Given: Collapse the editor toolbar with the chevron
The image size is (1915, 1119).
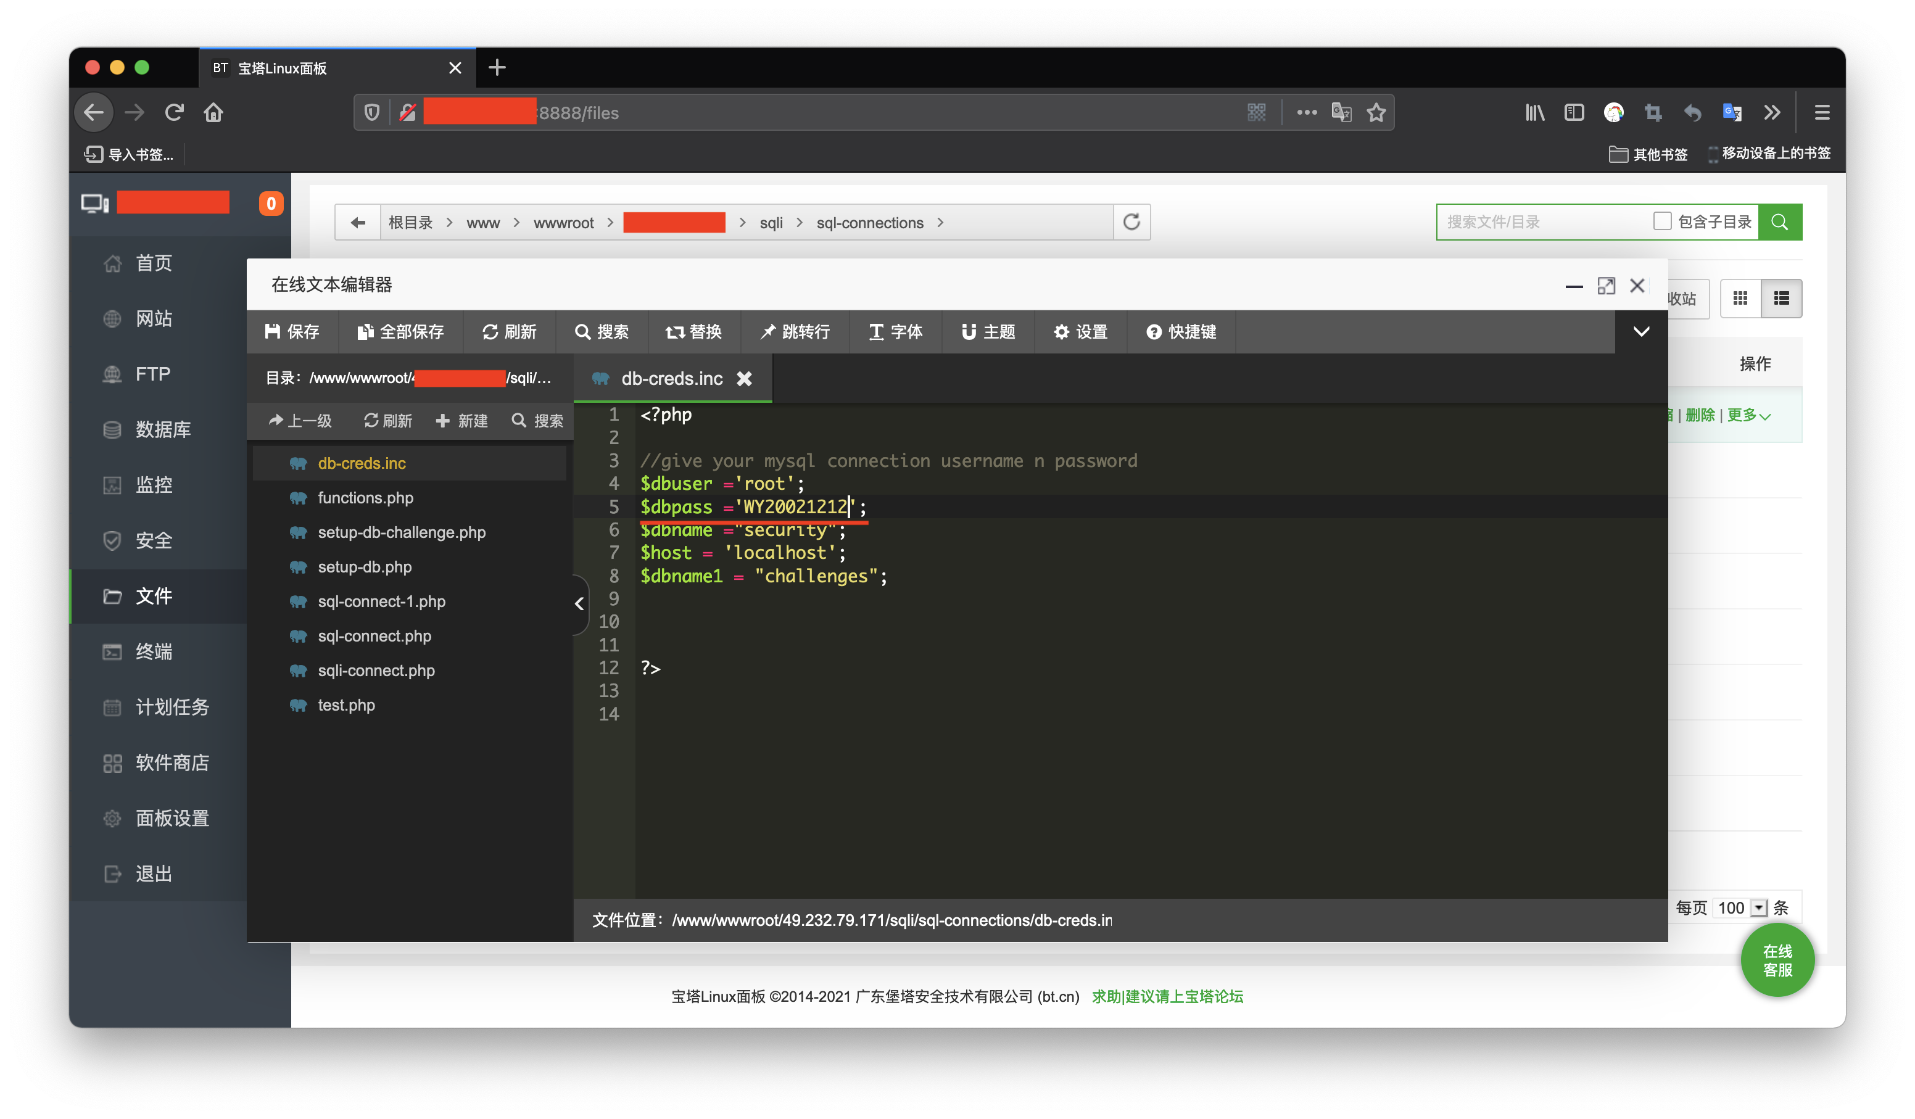Looking at the screenshot, I should pyautogui.click(x=1640, y=331).
